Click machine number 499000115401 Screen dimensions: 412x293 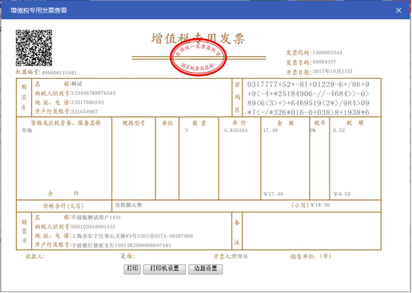click(x=59, y=73)
